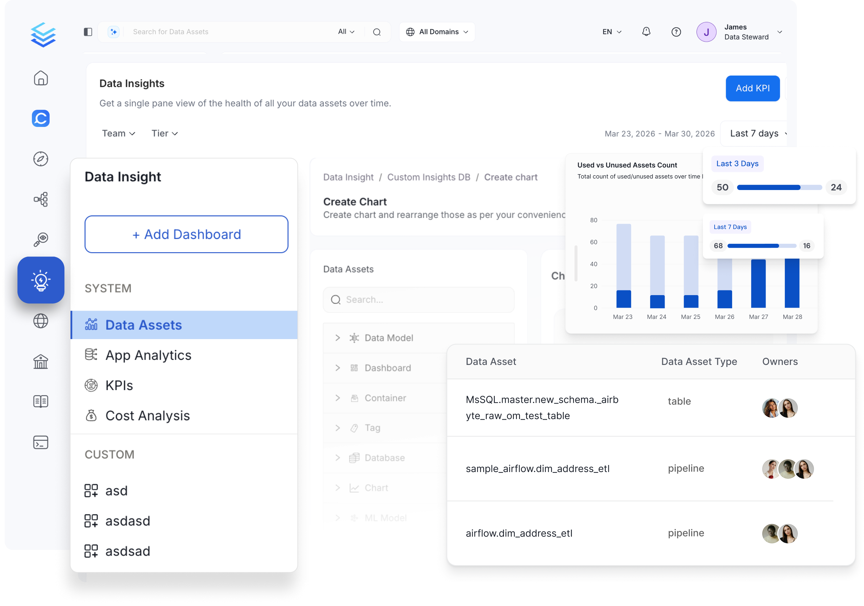Expand the Dashboard tree row

point(338,368)
